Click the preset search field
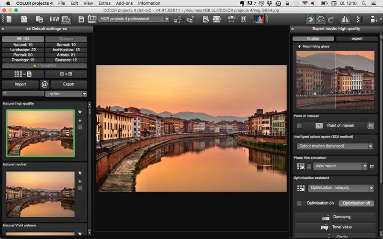The image size is (383, 239). coord(23,94)
